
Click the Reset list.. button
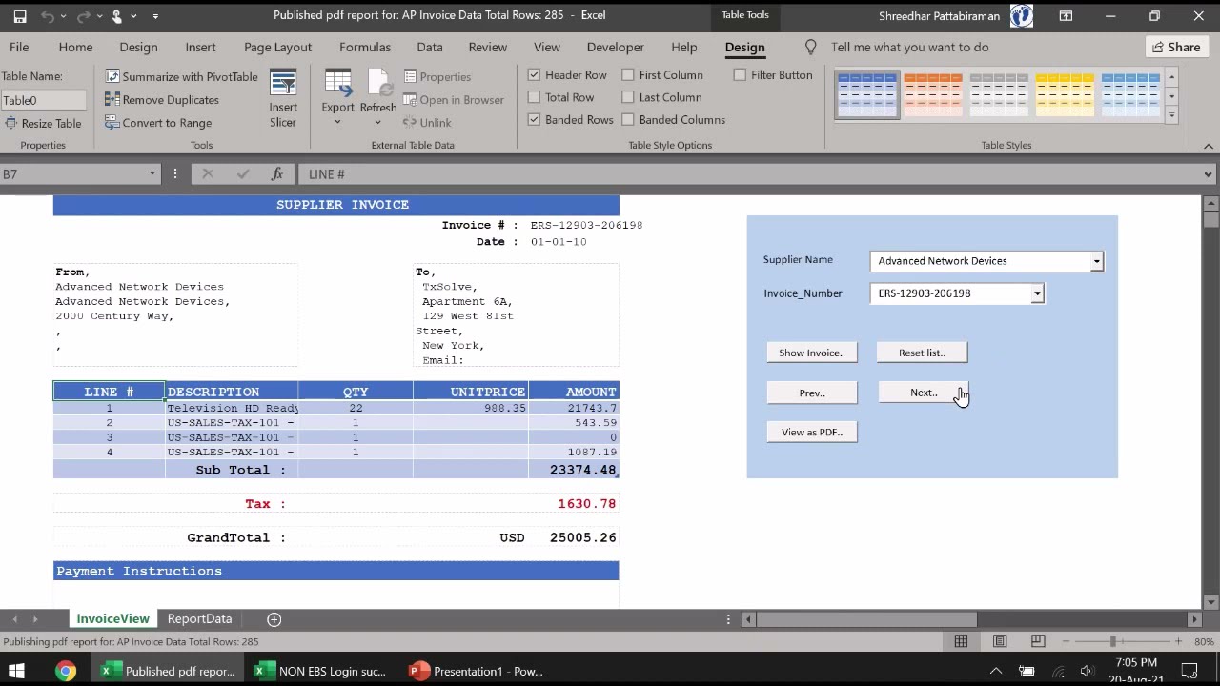tap(922, 353)
